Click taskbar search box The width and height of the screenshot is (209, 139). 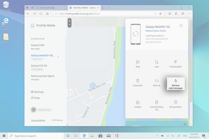click(x=36, y=136)
